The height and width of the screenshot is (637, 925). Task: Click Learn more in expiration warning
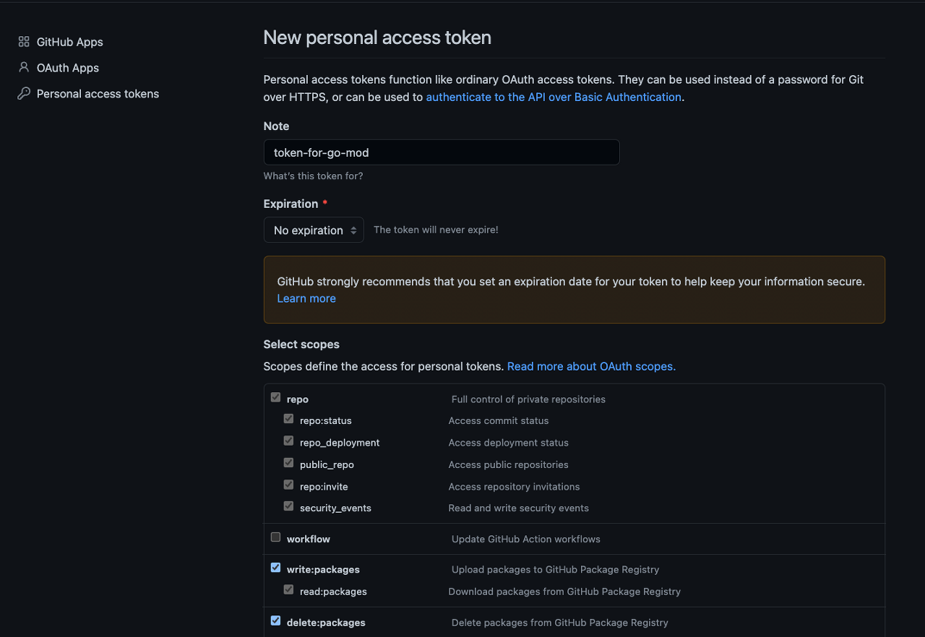(x=306, y=298)
